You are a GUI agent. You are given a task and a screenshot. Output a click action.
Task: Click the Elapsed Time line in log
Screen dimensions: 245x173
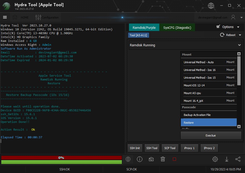point(21,137)
